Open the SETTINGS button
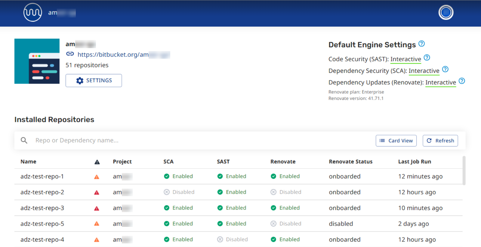Image resolution: width=481 pixels, height=247 pixels. 94,81
